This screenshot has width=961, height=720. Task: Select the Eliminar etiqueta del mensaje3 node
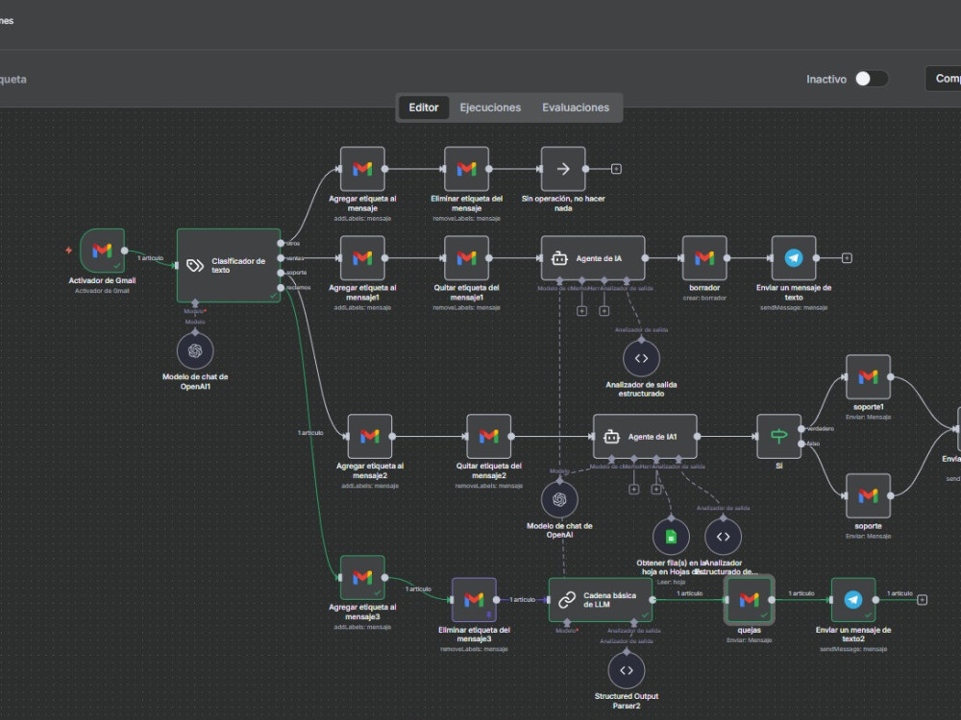tap(474, 600)
